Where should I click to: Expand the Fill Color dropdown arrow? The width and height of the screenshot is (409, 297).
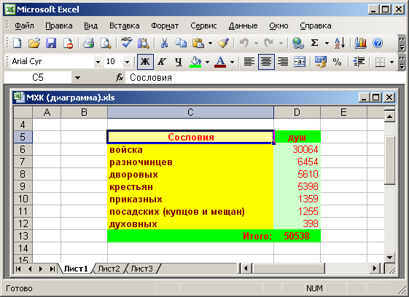207,62
